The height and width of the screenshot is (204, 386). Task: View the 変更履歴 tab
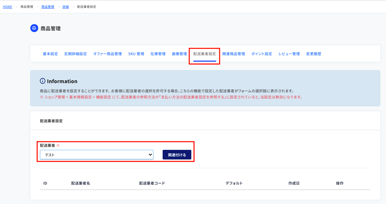click(x=314, y=54)
